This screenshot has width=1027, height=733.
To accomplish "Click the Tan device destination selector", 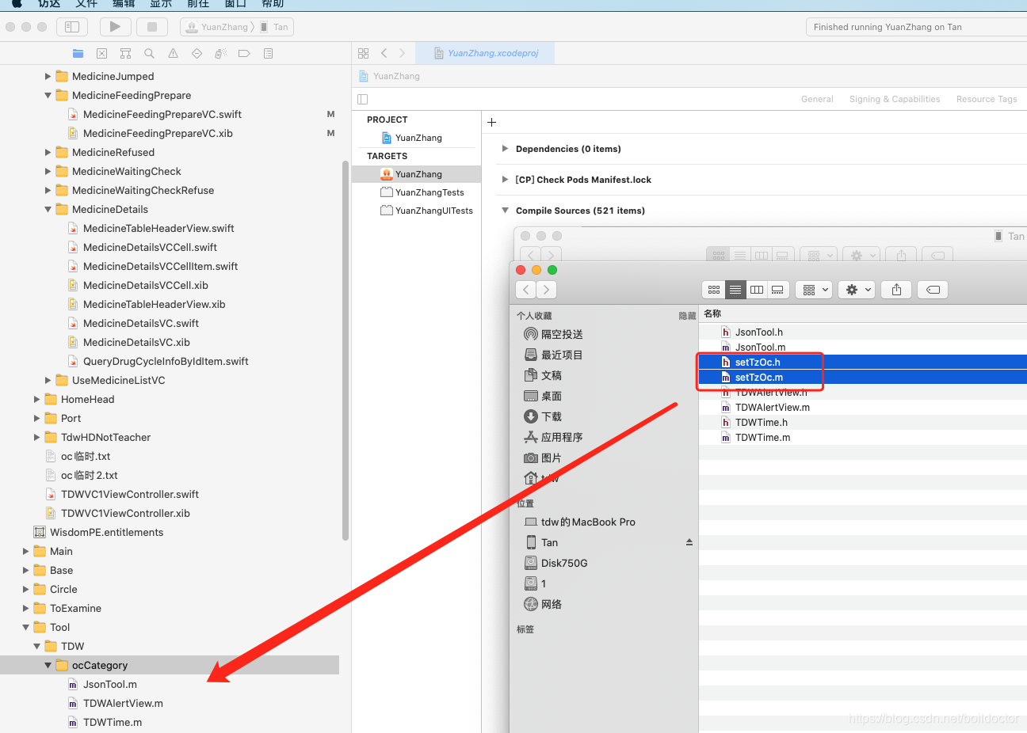I will pyautogui.click(x=275, y=27).
